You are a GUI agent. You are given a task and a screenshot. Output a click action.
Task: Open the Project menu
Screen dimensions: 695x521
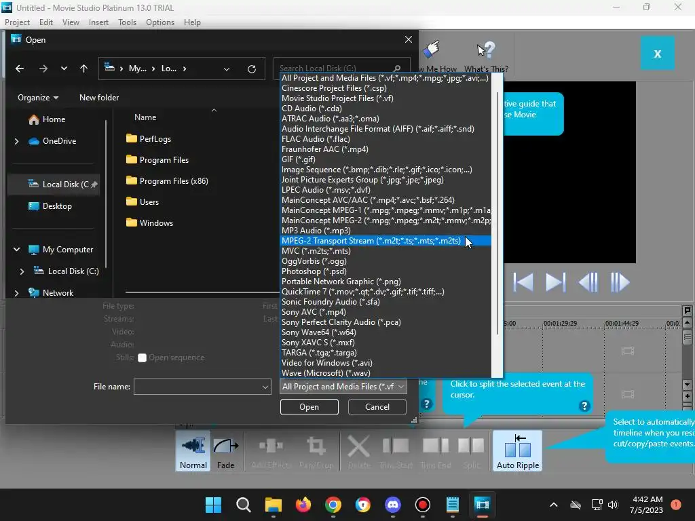[x=17, y=22]
